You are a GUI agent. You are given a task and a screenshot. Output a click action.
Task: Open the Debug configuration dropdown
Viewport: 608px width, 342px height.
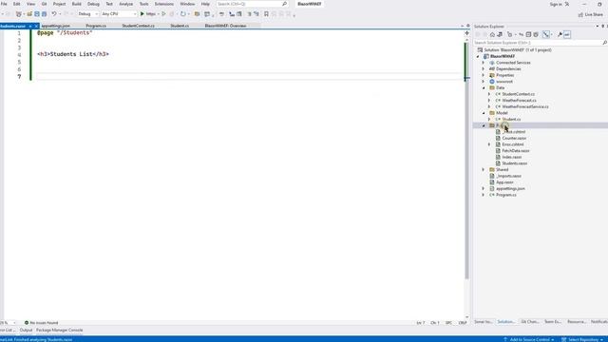[87, 14]
